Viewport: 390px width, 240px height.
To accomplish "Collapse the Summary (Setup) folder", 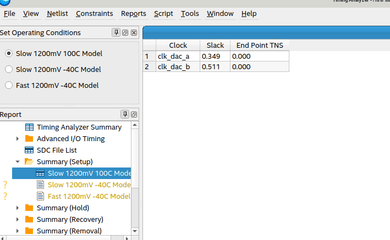I will [18, 161].
